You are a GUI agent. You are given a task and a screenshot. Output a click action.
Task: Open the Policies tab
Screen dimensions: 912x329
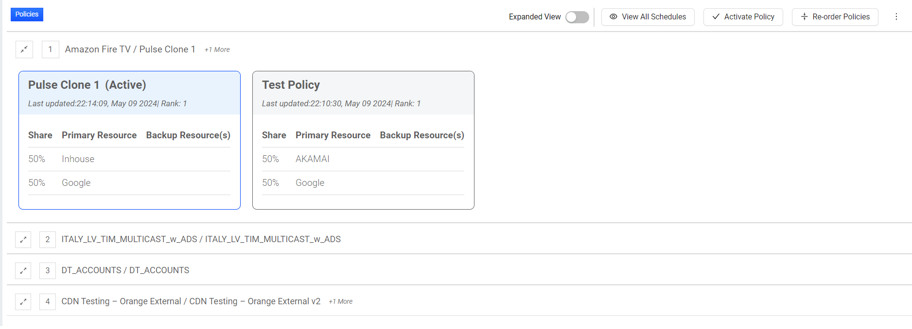coord(27,14)
